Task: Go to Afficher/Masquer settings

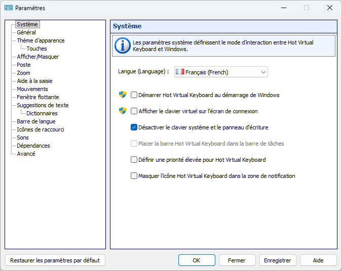Action: [38, 57]
